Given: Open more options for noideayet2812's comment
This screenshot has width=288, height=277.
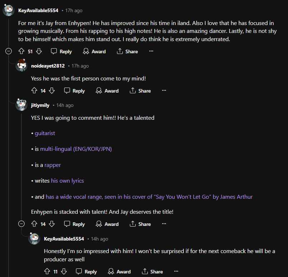Looking at the screenshot, I should (164, 90).
